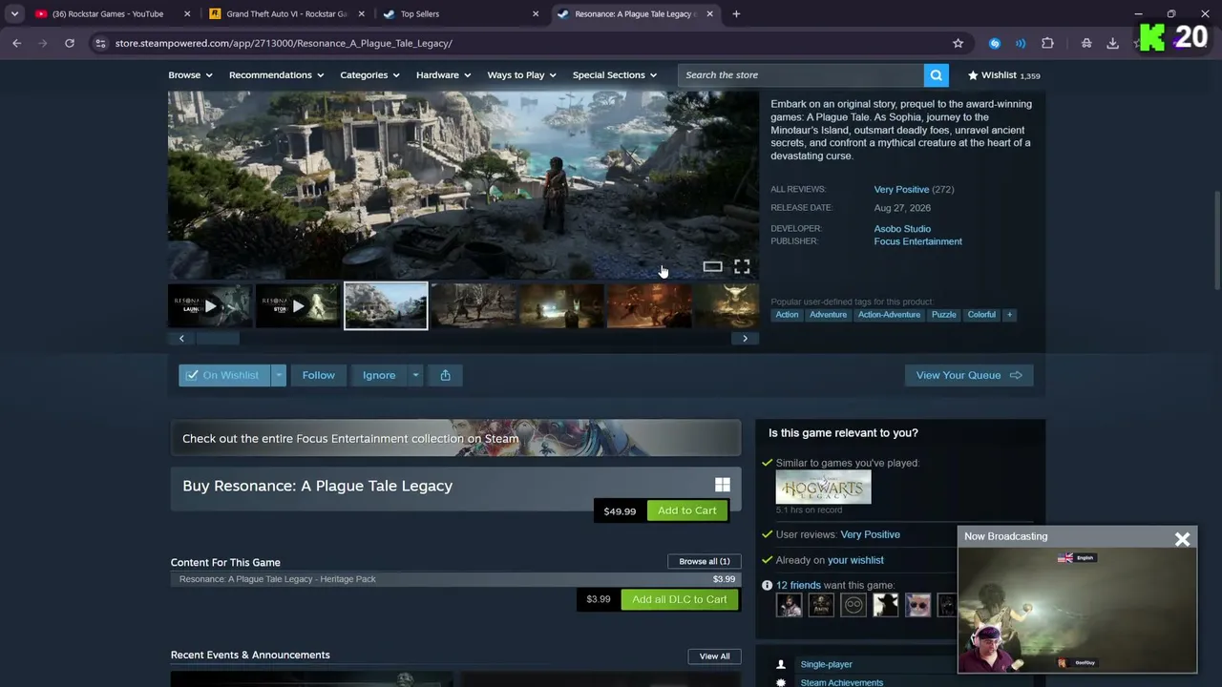Open the Wishlist star link with count 1,359

[1003, 75]
